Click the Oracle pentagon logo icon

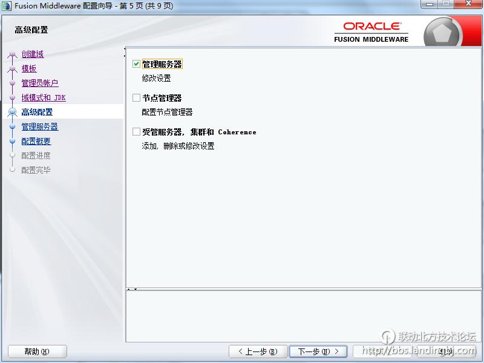tap(443, 32)
